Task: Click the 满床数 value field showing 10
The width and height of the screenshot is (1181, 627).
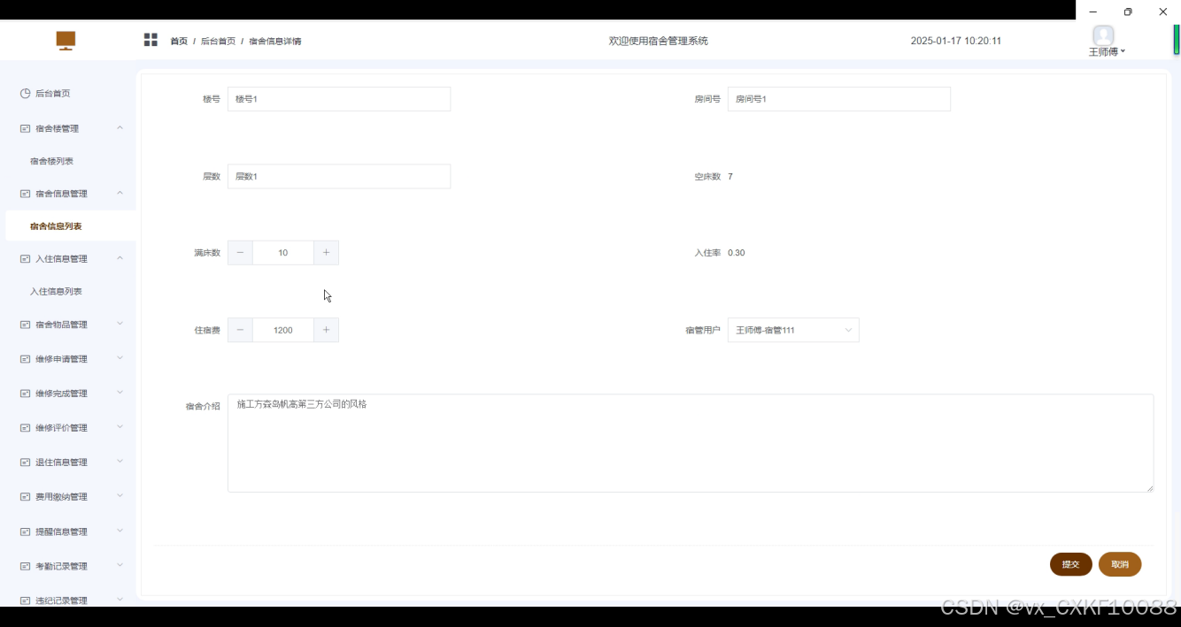Action: tap(283, 253)
